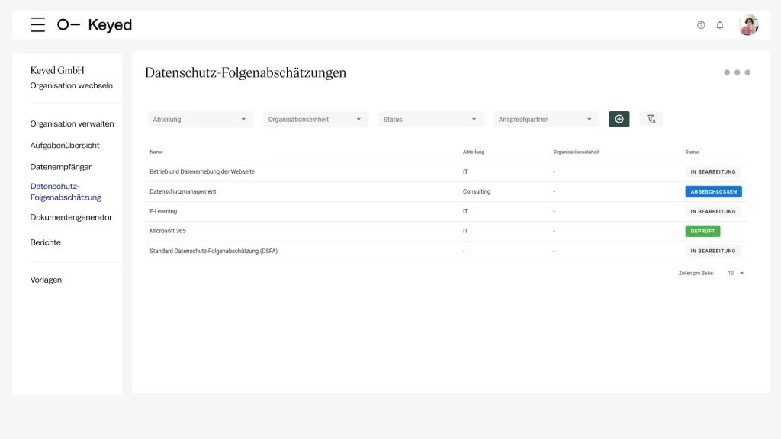Expand the Ansprechpartner filter dropdown

546,120
